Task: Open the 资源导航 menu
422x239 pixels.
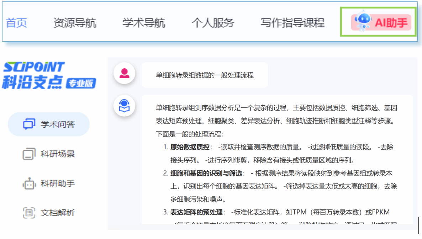Action: tap(75, 23)
